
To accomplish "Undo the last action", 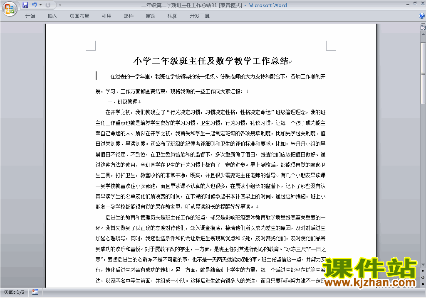I will point(34,5).
